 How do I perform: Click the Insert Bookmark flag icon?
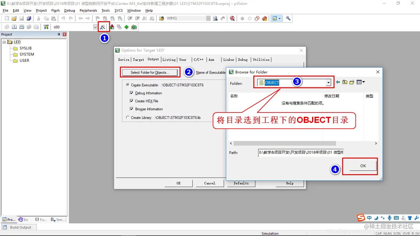tap(97, 18)
